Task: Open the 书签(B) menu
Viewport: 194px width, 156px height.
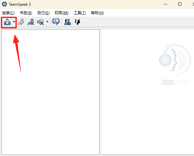Action: tap(26, 13)
